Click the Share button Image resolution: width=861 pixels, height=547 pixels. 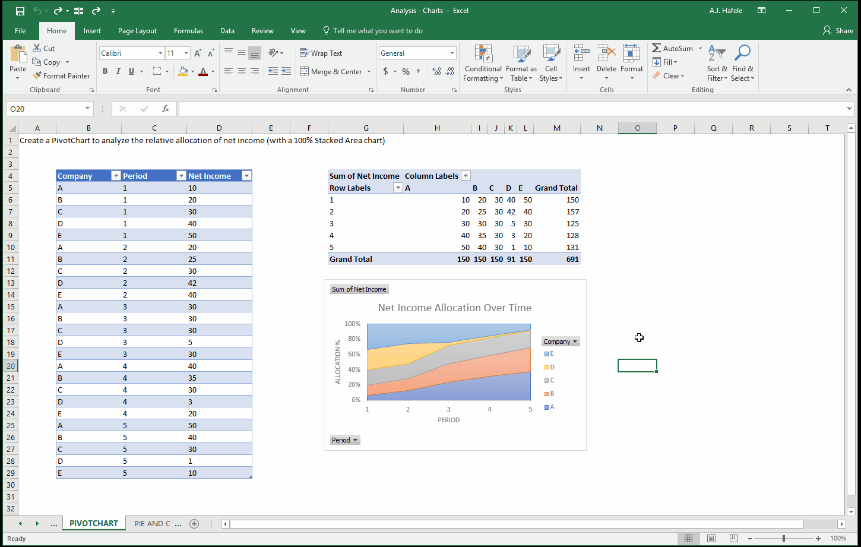pyautogui.click(x=838, y=31)
